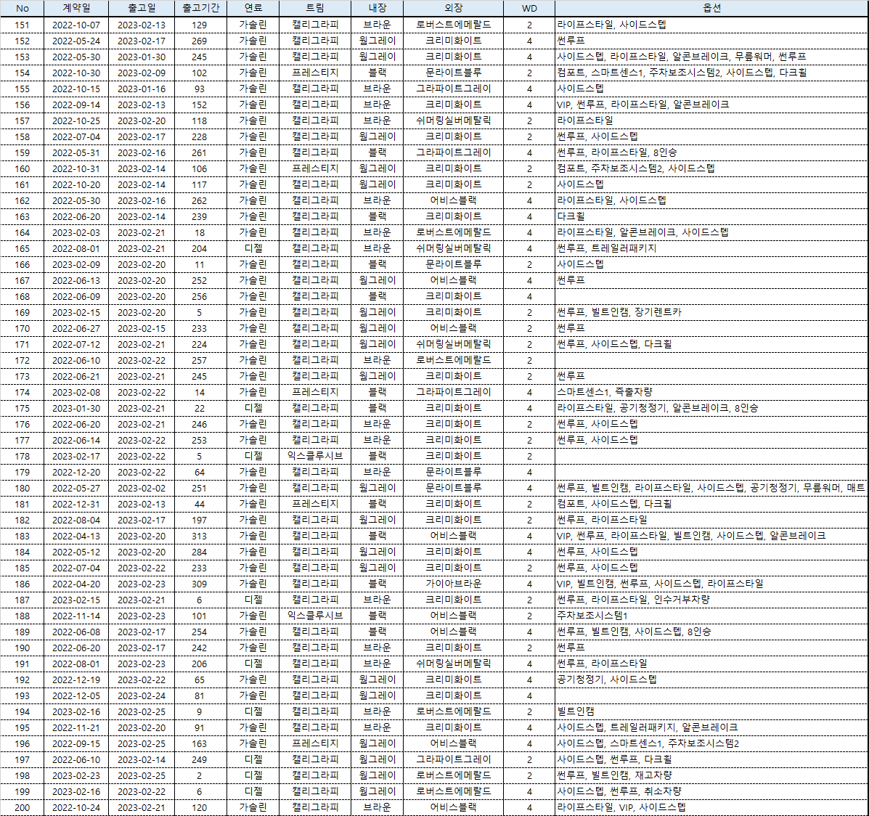This screenshot has height=816, width=869.
Task: Select contract date 2022-10-07 cell
Action: 76,25
